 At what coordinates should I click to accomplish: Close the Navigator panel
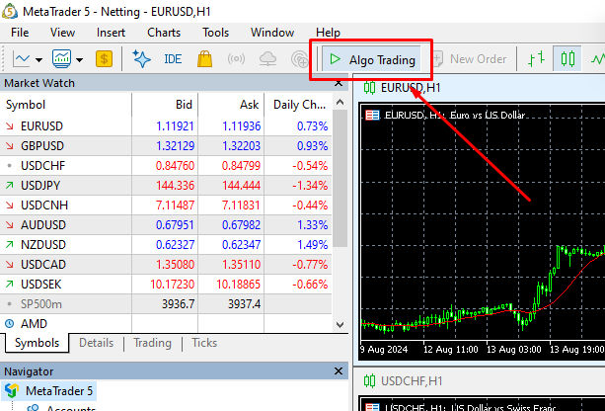click(x=339, y=371)
